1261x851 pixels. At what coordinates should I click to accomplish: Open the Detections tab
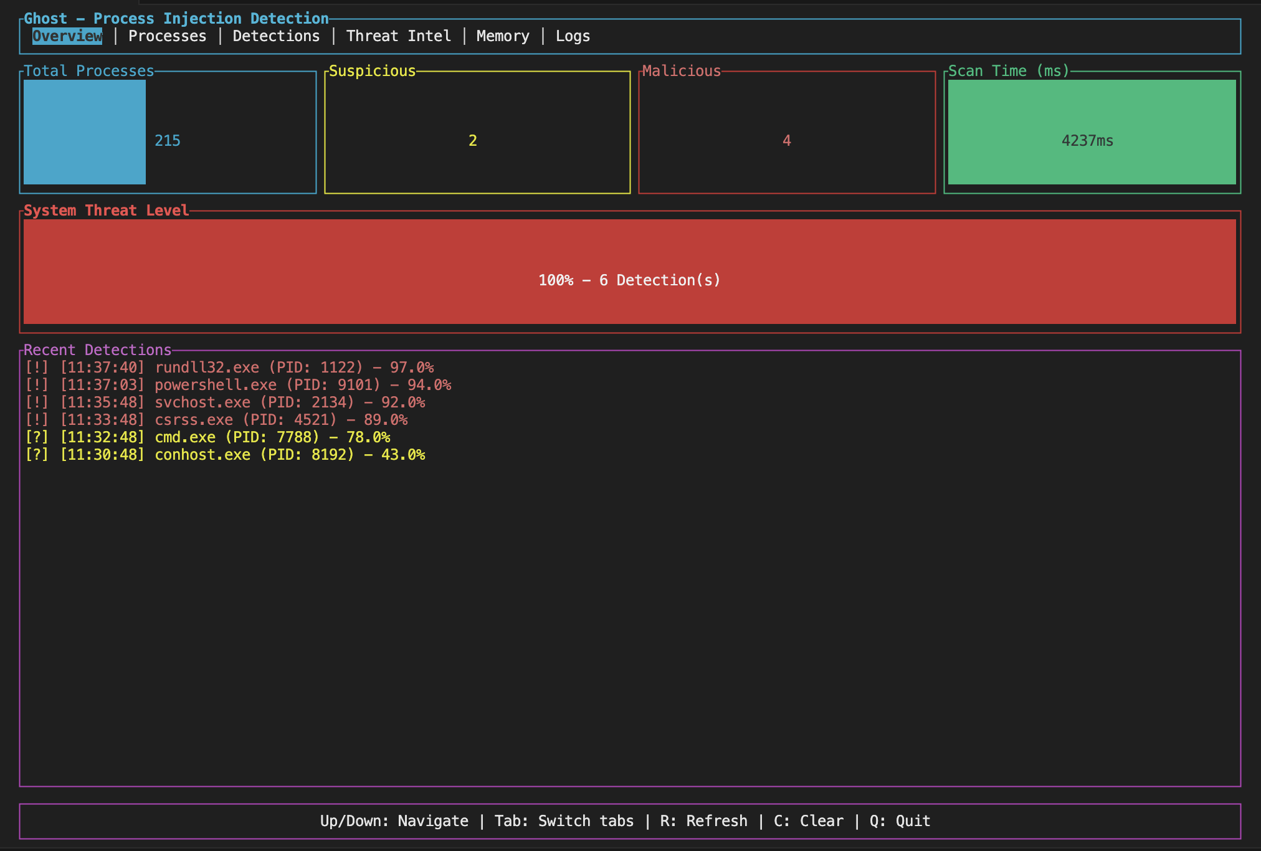tap(276, 36)
